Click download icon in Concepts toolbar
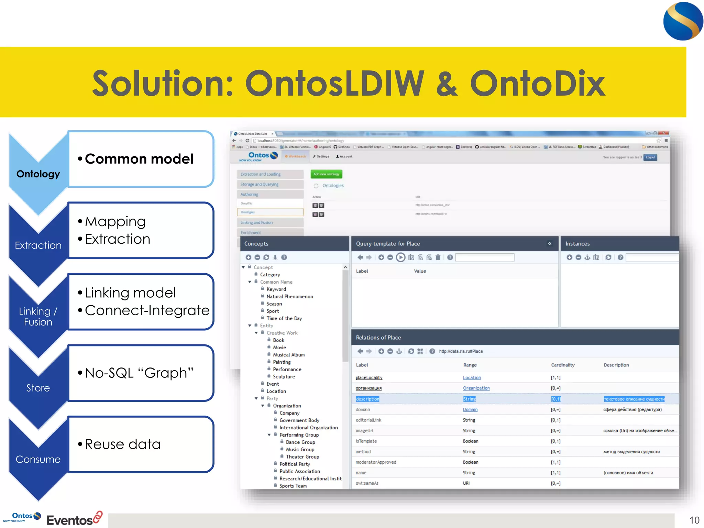This screenshot has height=528, width=704. tap(275, 257)
